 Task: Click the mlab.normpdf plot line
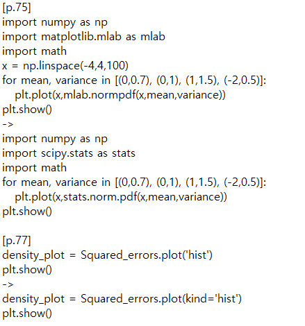coord(120,95)
